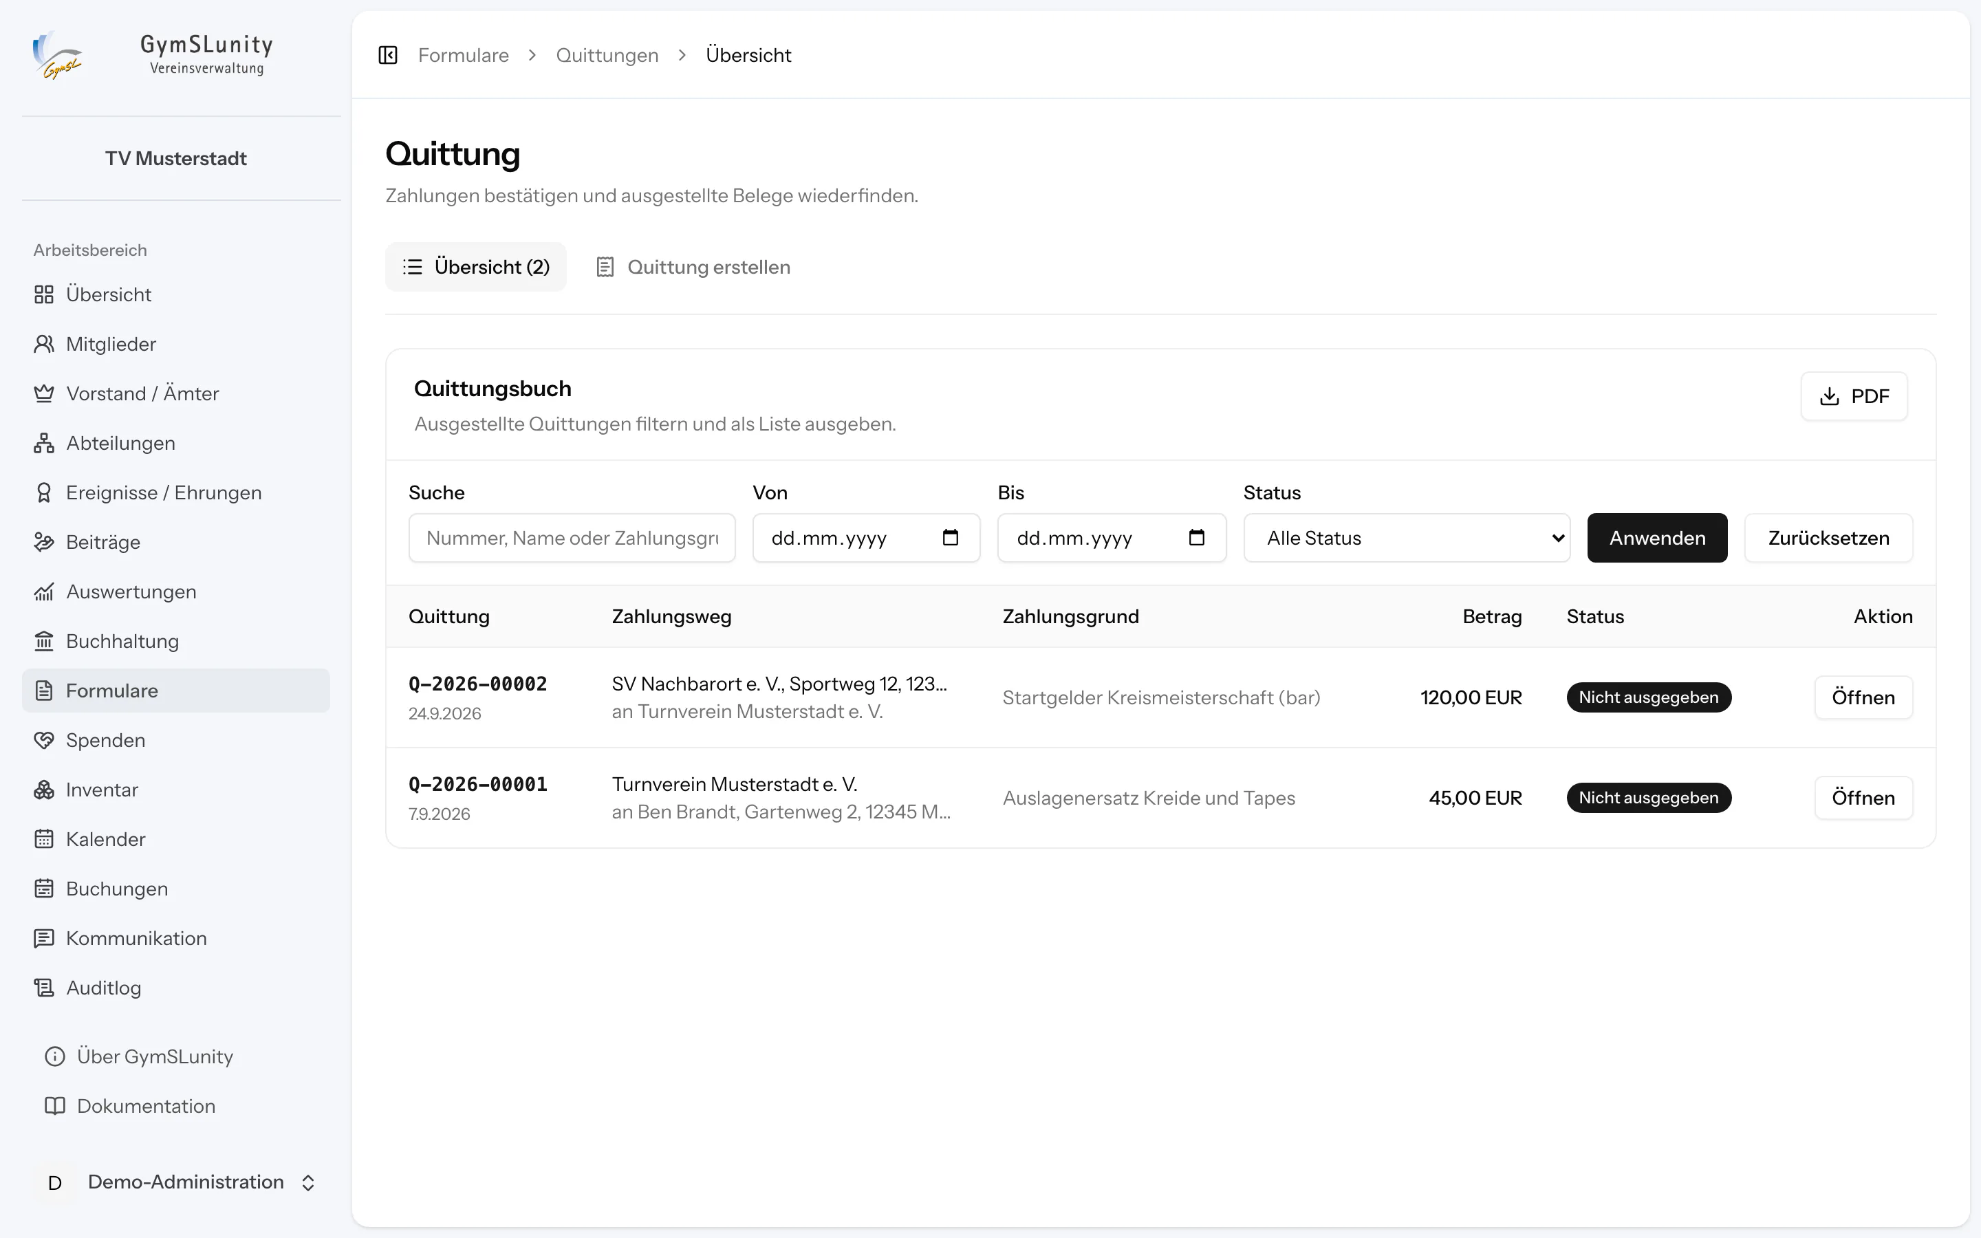This screenshot has height=1238, width=1981.
Task: Switch to the Quittung erstellen tab
Action: click(x=693, y=267)
